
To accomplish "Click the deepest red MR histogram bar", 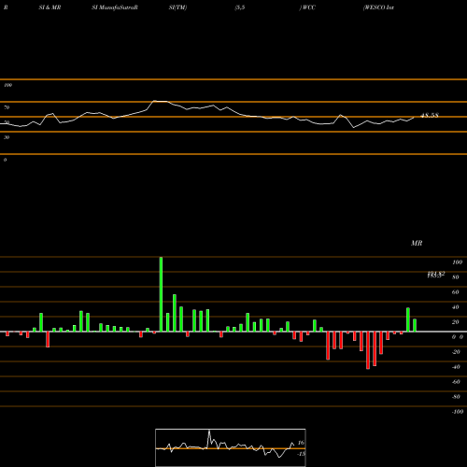I will coord(368,350).
